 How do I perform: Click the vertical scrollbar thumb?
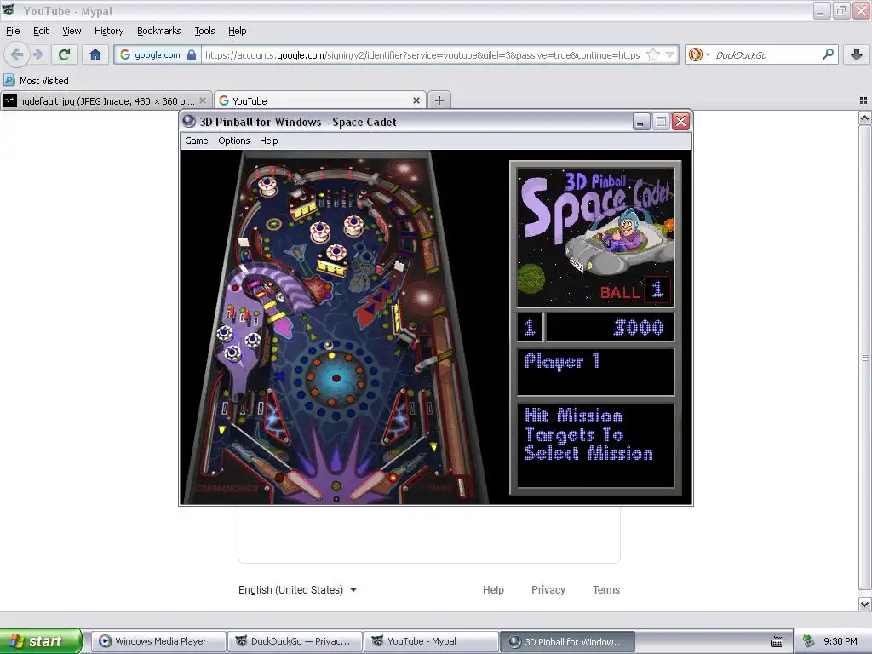(864, 359)
